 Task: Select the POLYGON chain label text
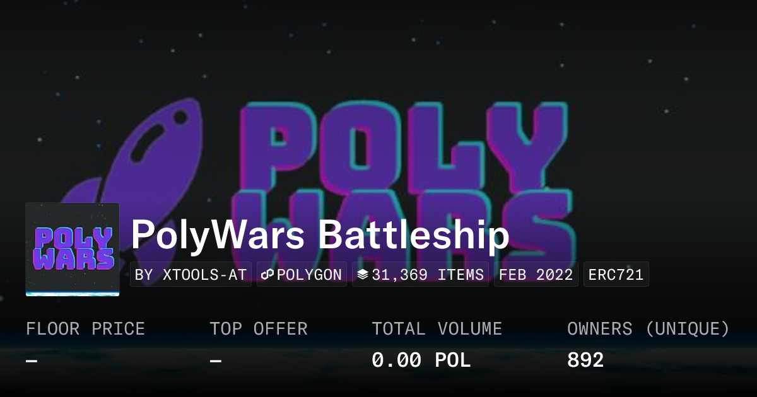[x=309, y=275]
